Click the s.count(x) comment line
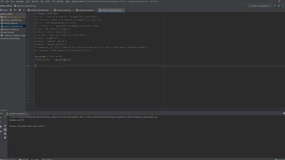The width and height of the screenshot is (285, 160). pyautogui.click(x=63, y=50)
